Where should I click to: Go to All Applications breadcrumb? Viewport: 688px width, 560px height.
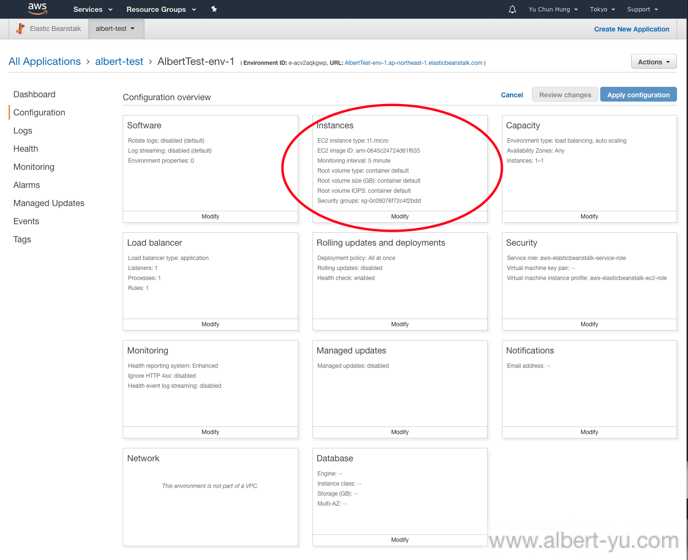(x=45, y=62)
